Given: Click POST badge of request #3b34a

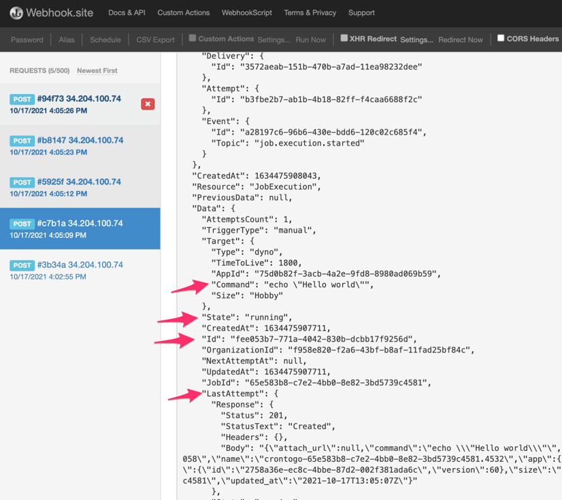Looking at the screenshot, I should pyautogui.click(x=22, y=265).
